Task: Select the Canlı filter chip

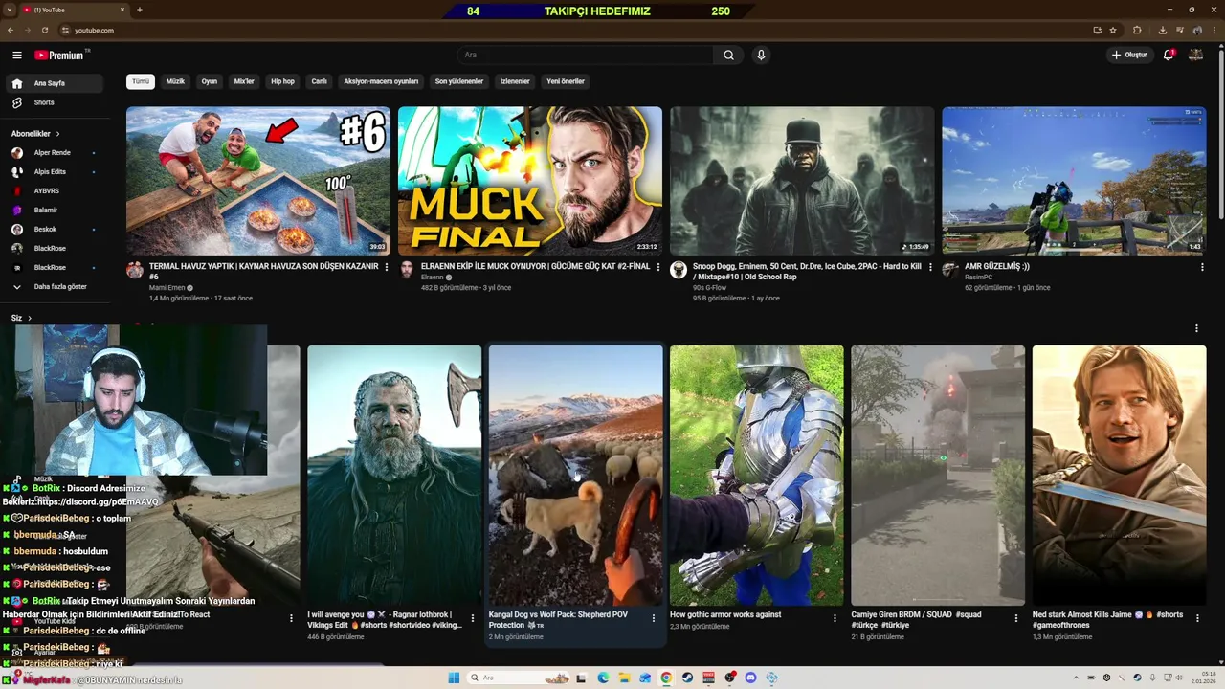Action: point(319,81)
